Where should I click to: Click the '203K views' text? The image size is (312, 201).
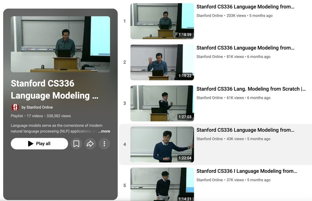tap(236, 16)
